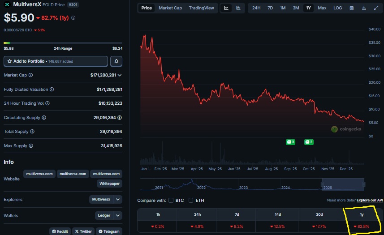Image resolution: width=384 pixels, height=235 pixels.
Task: Click the $5.90 price value
Action: 19,17
